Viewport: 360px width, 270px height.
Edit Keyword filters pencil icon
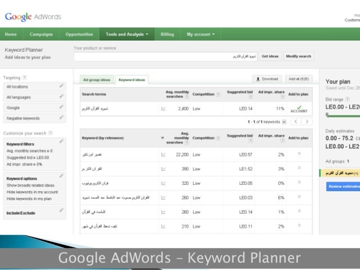[x=62, y=141]
